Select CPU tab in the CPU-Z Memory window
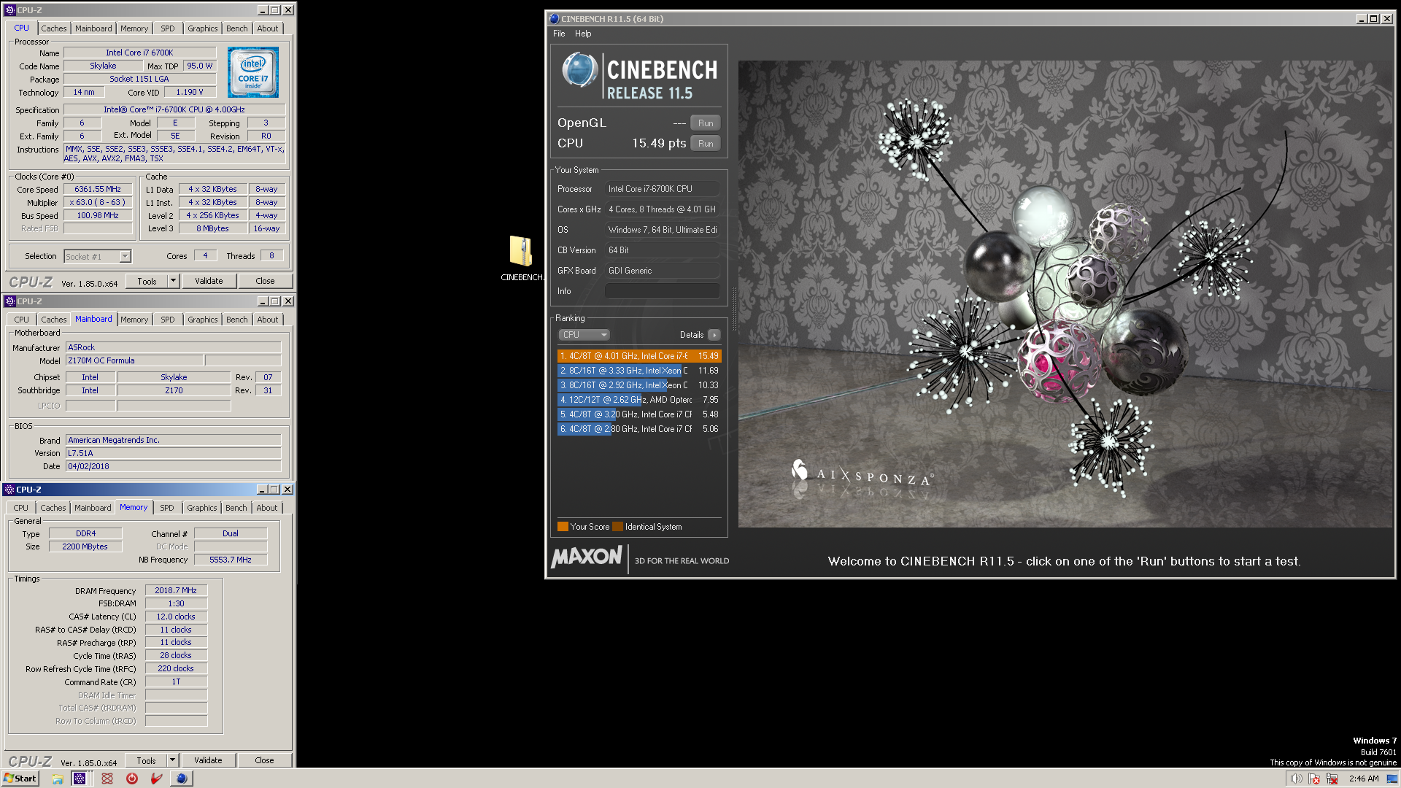 21,508
